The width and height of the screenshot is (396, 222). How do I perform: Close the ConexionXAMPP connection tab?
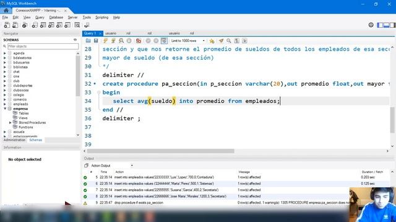(x=66, y=10)
